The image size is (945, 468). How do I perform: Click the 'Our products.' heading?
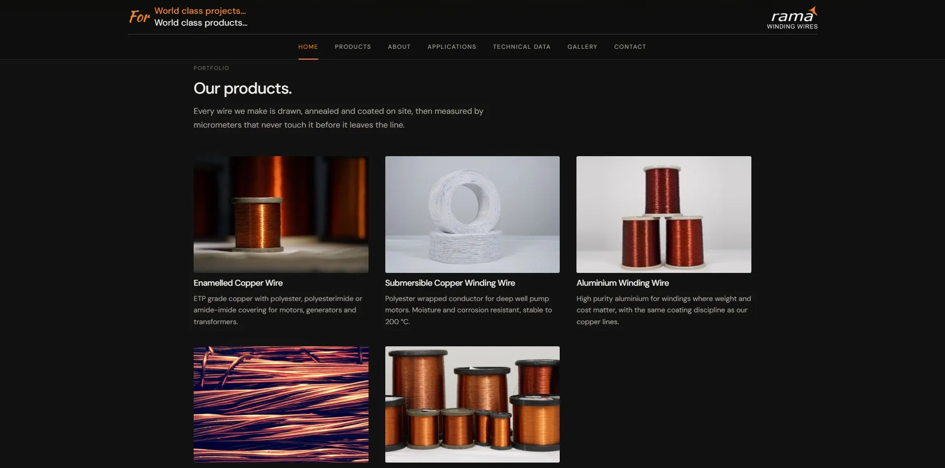(x=242, y=88)
